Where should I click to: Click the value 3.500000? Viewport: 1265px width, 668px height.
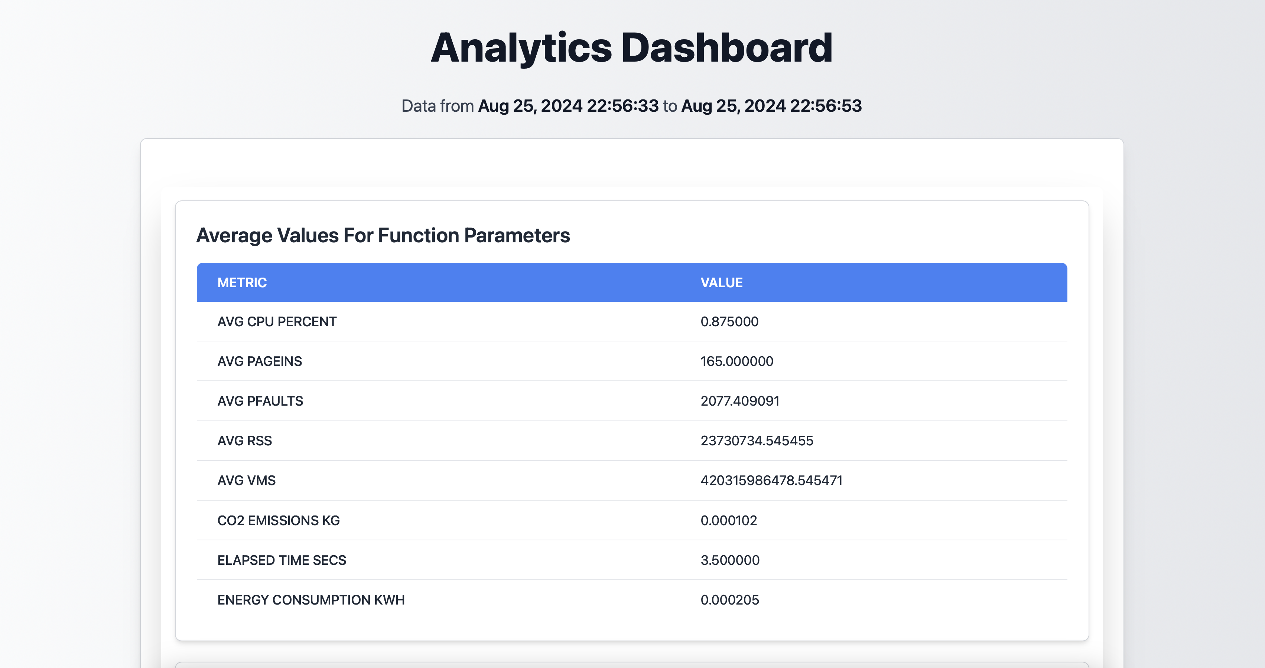(730, 560)
